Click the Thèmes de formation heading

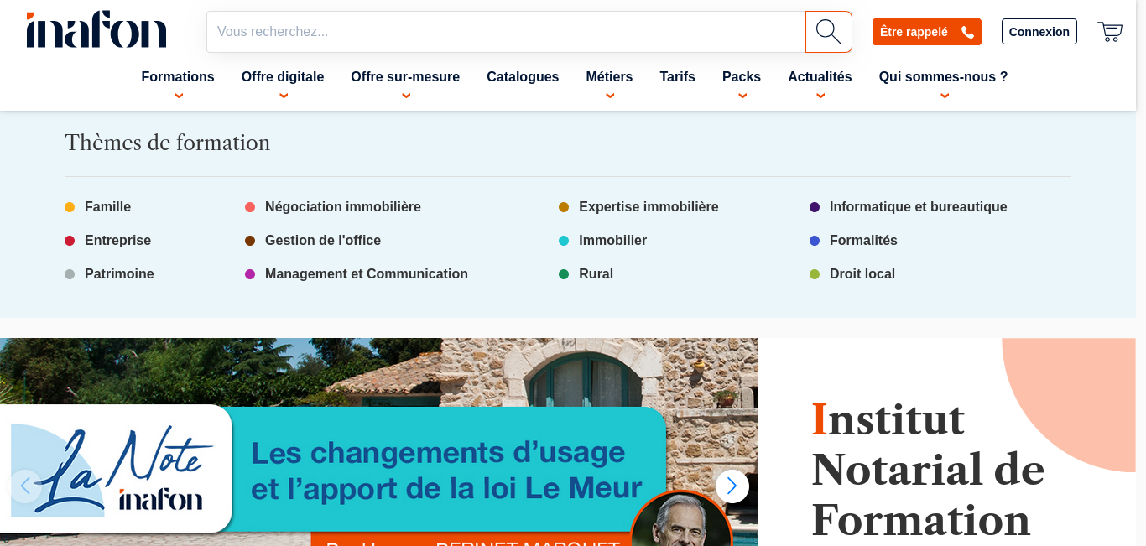click(x=168, y=143)
